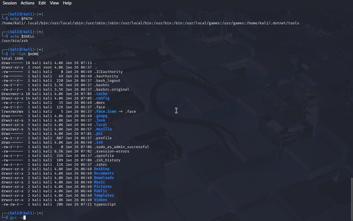Click the .sudo_as_admin_successful file name
The image size is (353, 221).
click(x=121, y=147)
